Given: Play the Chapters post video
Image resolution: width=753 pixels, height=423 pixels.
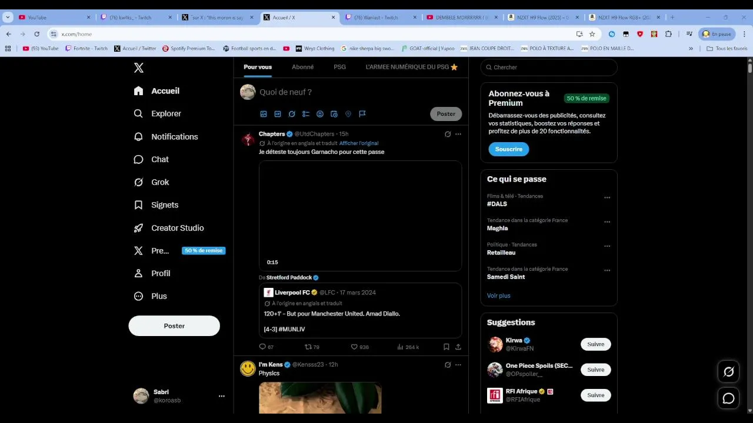Looking at the screenshot, I should (361, 216).
